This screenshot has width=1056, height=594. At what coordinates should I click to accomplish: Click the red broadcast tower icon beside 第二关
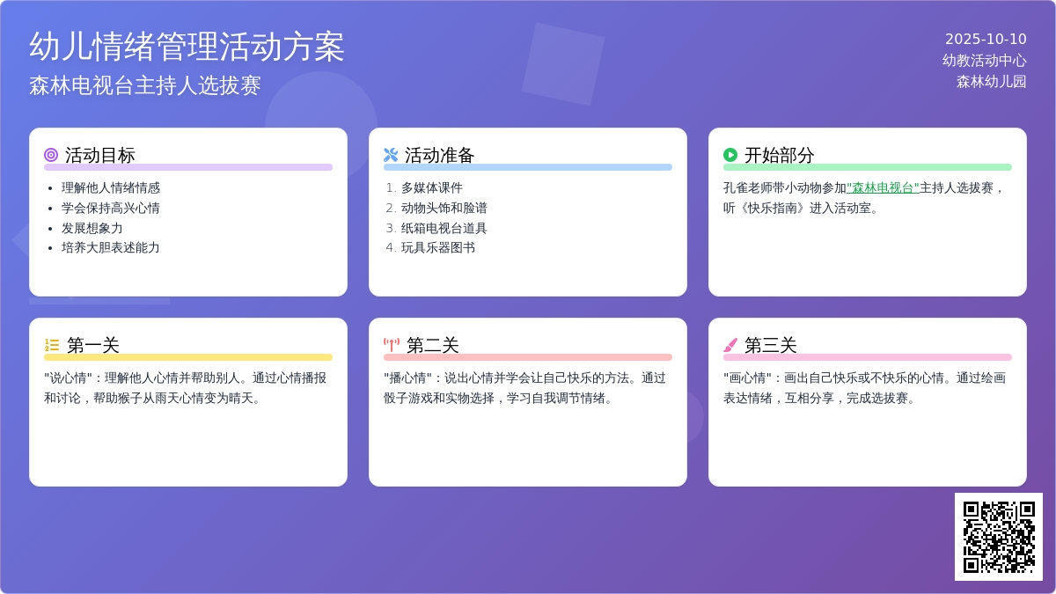392,345
